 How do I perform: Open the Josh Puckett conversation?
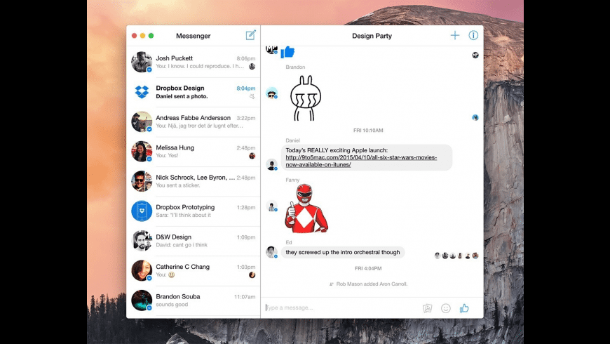tap(194, 62)
